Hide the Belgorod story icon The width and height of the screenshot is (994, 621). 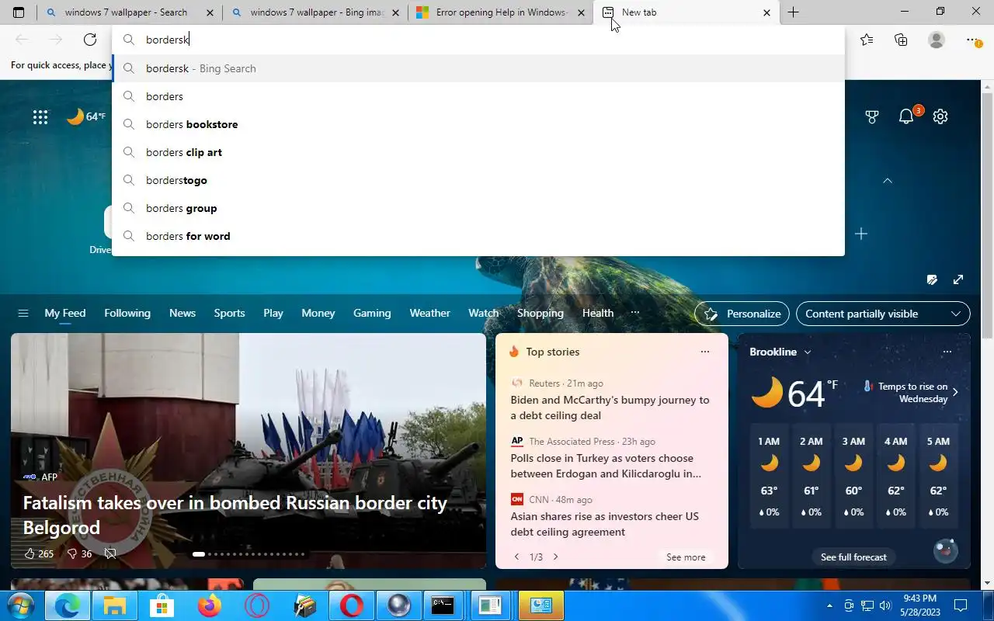coord(110,553)
